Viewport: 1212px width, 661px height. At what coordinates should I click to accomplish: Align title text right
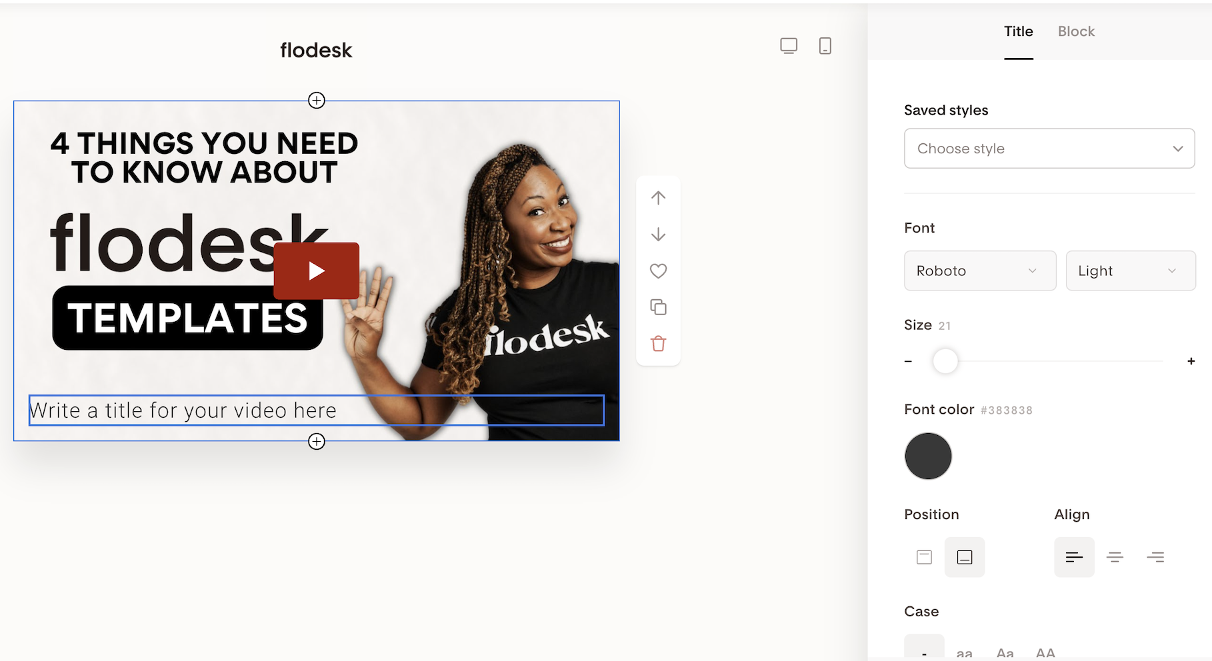[x=1155, y=557]
